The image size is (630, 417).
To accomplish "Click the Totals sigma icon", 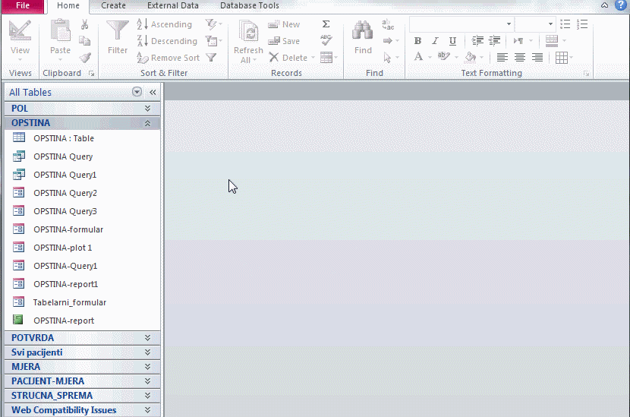I will 326,24.
